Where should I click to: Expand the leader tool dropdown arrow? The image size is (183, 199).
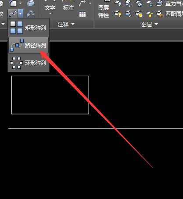point(90,3)
